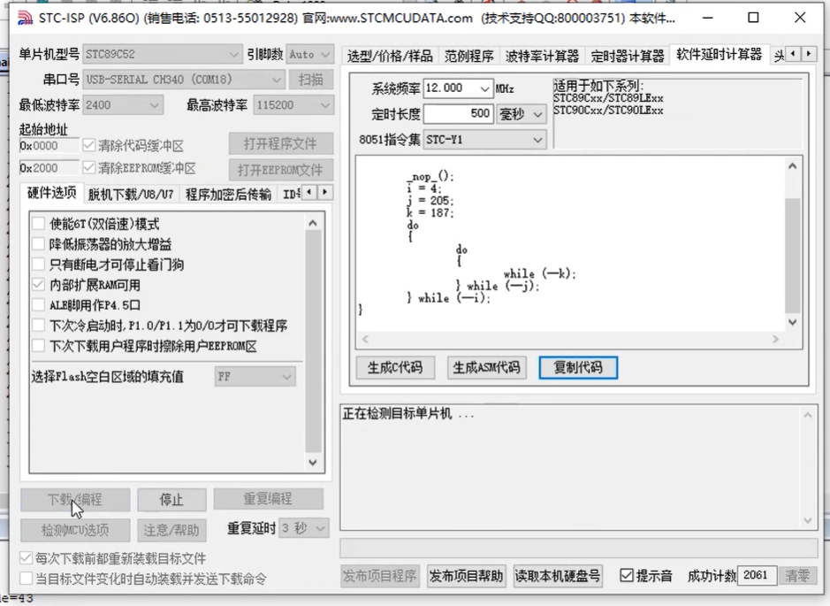
Task: Click right arrow of code horizontal scrollbar
Action: (775, 339)
